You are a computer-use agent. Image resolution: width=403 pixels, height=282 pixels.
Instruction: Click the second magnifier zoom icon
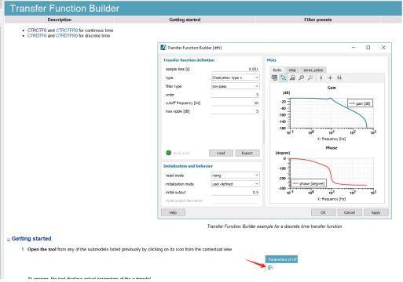pos(302,78)
